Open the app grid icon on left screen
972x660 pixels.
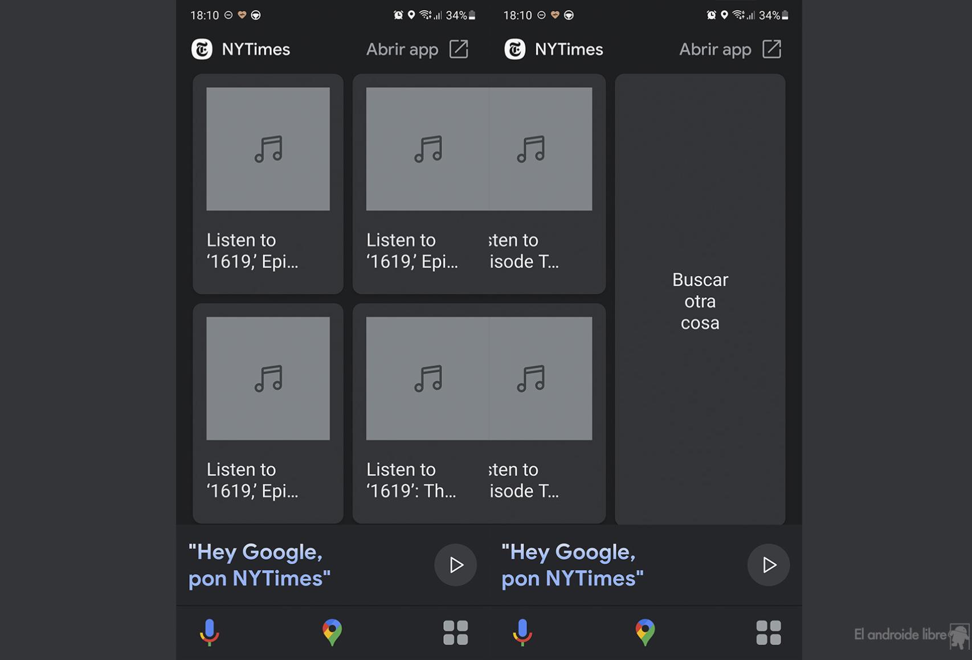coord(455,633)
